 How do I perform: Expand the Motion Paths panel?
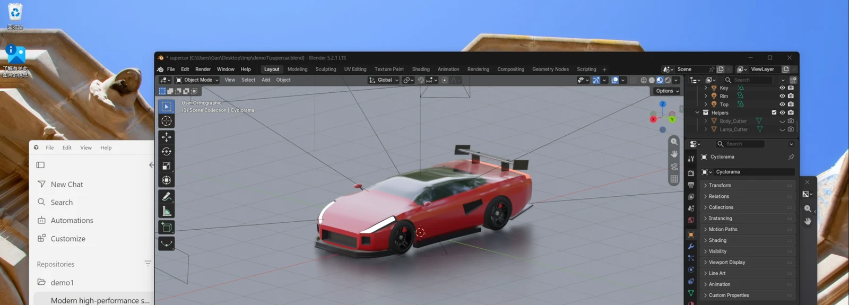click(x=748, y=229)
